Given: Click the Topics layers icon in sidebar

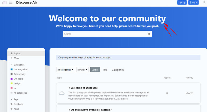Looking at the screenshot, I should point(12,53).
